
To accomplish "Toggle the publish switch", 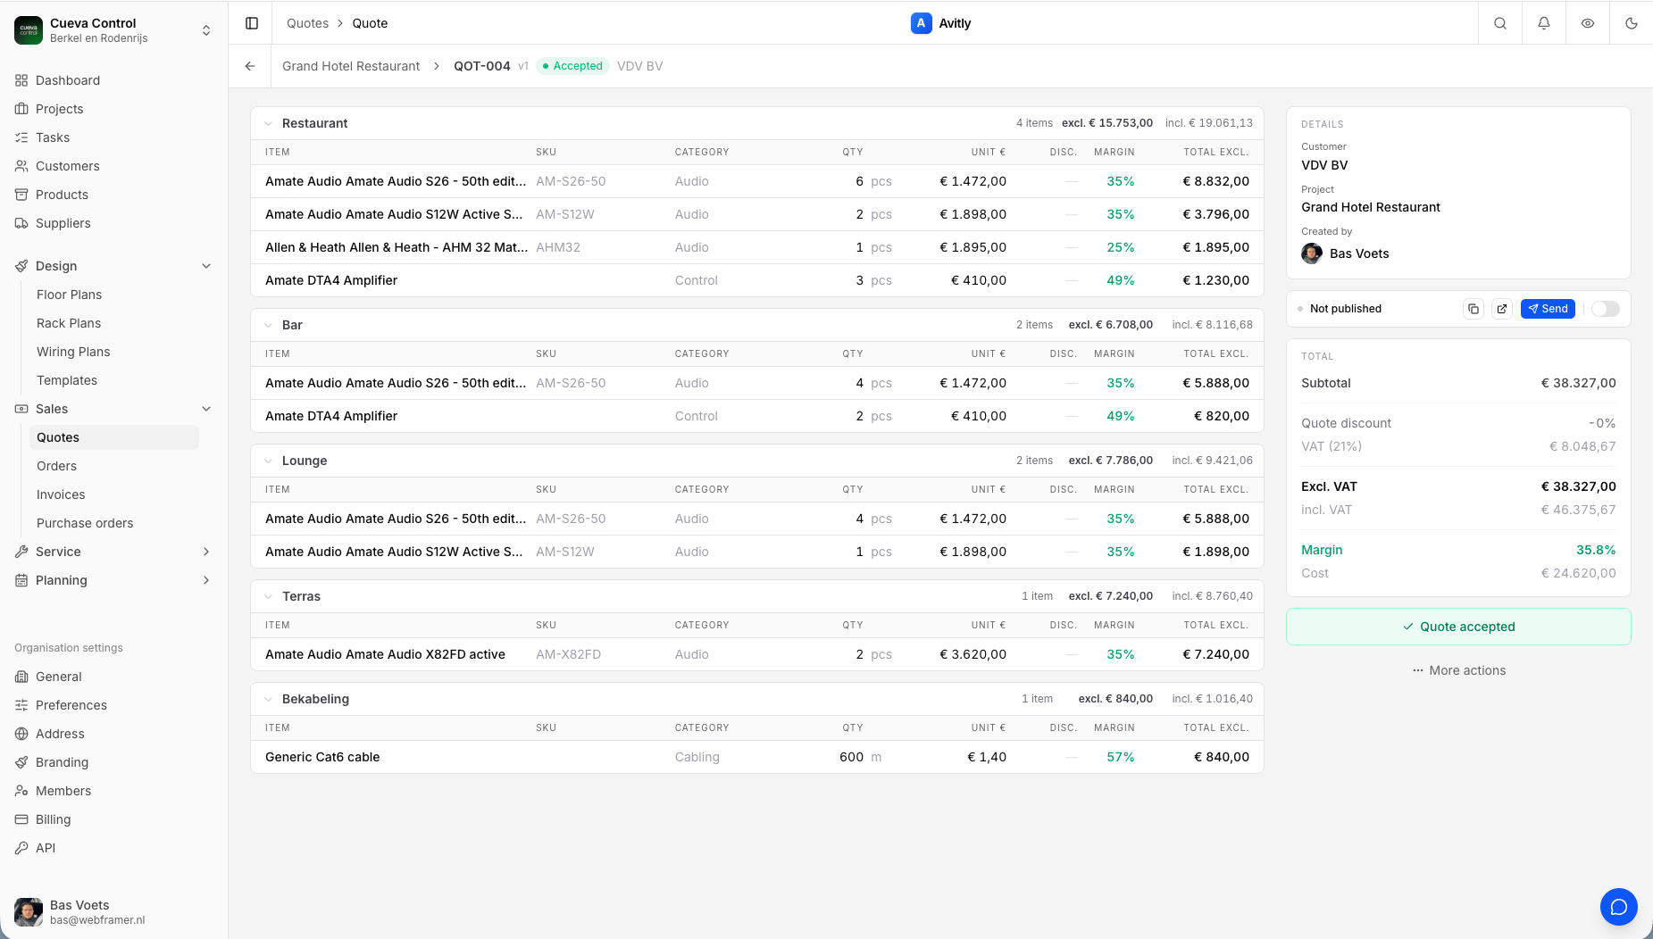I will [1605, 309].
